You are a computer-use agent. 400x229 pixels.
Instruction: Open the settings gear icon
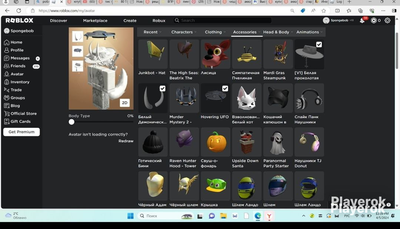387,20
